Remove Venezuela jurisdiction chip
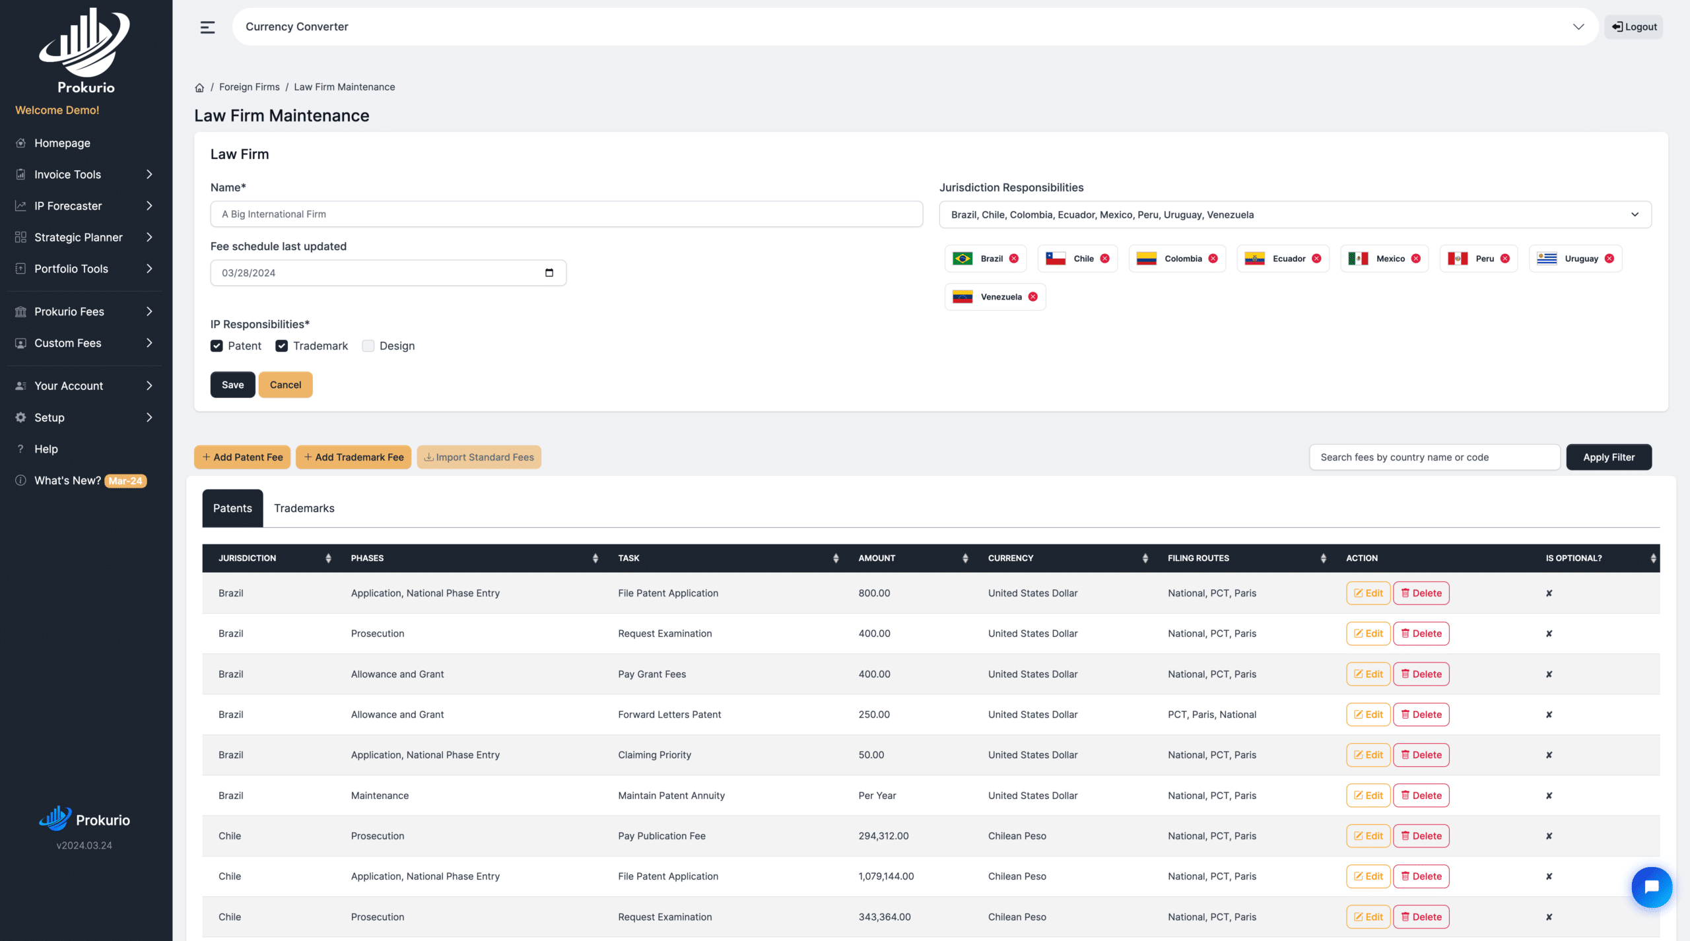This screenshot has height=941, width=1690. click(x=1033, y=297)
